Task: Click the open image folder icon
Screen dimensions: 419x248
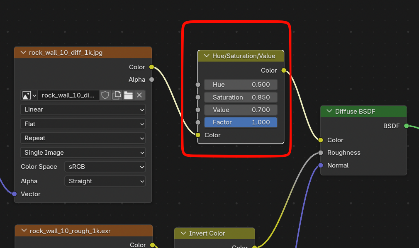Action: (128, 95)
